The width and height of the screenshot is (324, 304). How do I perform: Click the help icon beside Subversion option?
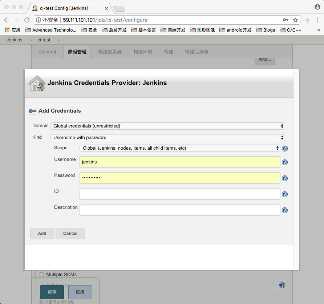point(282,285)
